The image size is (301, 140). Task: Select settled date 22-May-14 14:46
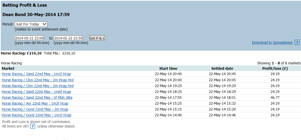tap(222, 115)
